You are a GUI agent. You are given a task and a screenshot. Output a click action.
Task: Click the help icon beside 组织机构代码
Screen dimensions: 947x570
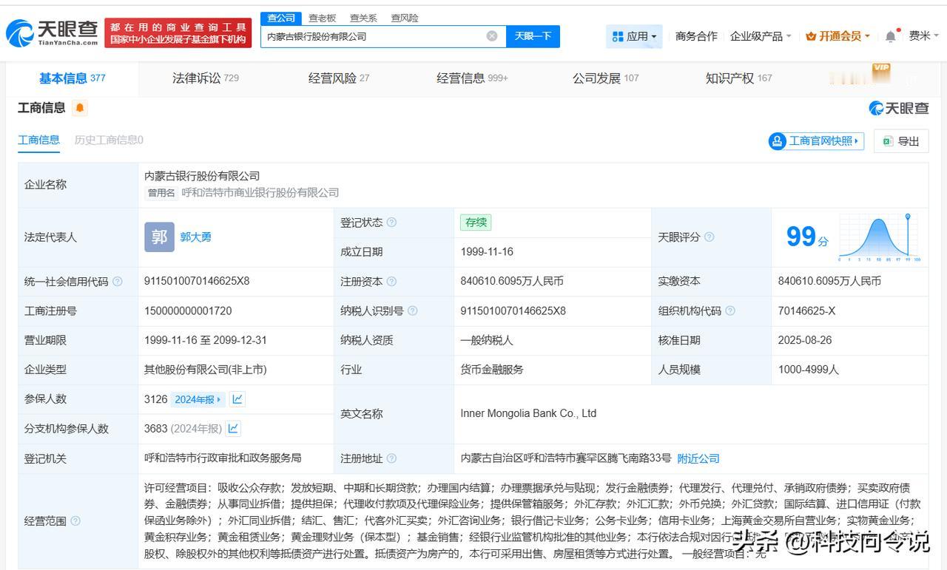pyautogui.click(x=730, y=311)
